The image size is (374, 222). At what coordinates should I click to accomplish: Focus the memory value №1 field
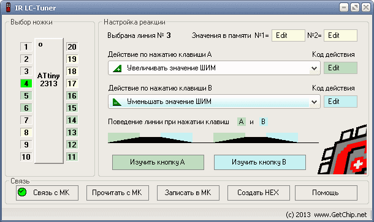[x=288, y=35]
